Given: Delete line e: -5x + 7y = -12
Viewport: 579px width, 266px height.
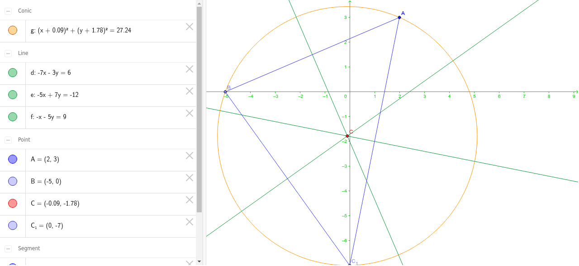Looking at the screenshot, I should (x=190, y=91).
